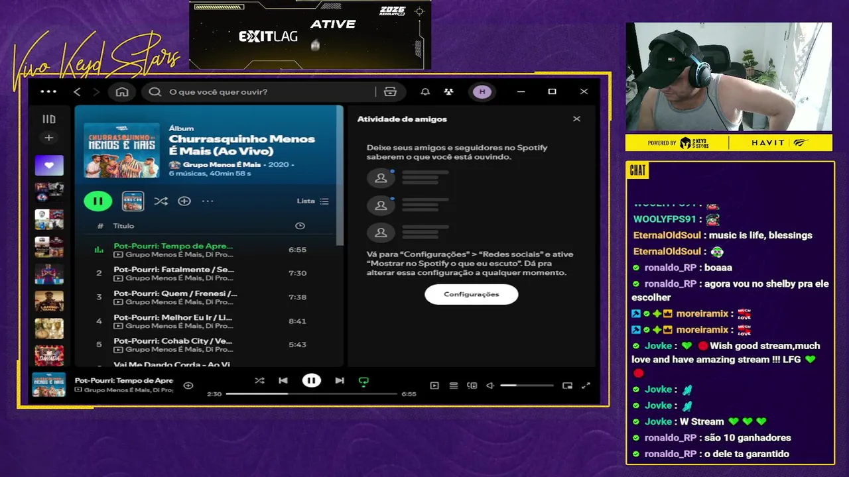Viewport: 849px width, 477px height.
Task: Go forward with the right arrow
Action: [x=96, y=92]
